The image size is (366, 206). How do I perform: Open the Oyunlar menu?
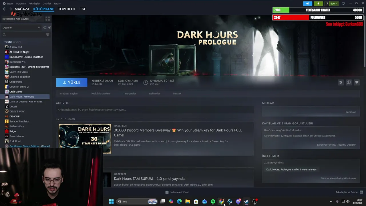tap(47, 4)
